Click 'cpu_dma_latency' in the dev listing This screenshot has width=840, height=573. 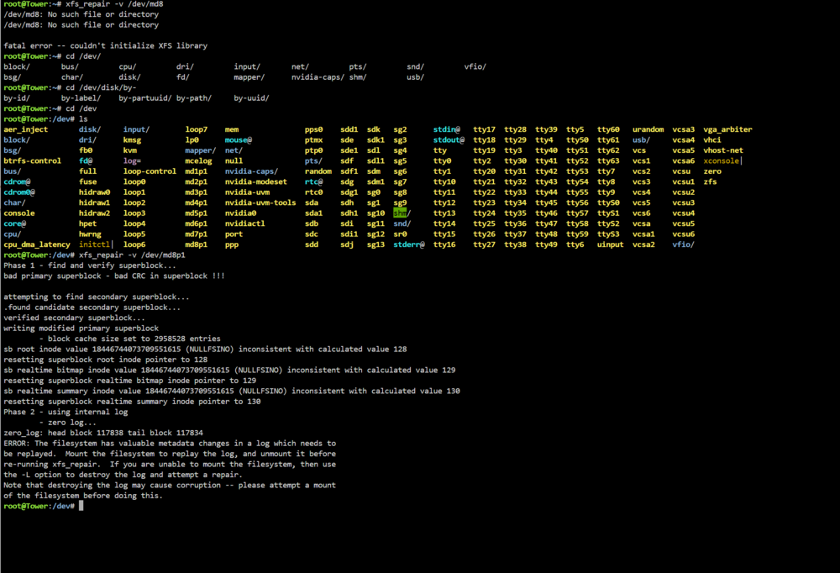pos(36,244)
